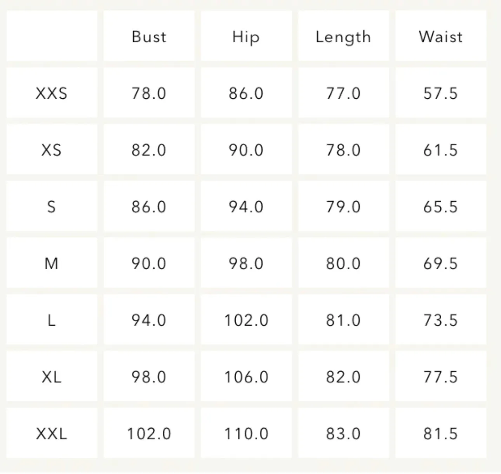This screenshot has height=474, width=501.
Task: Select the XS size row label
Action: (x=52, y=150)
